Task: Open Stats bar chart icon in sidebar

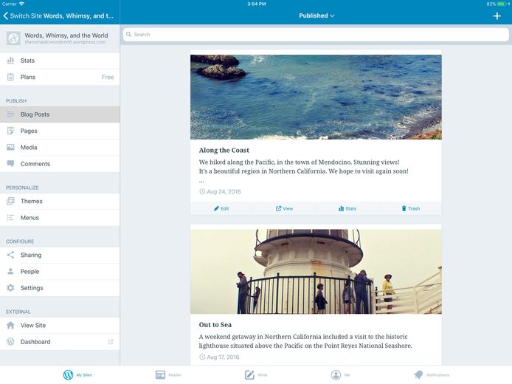Action: [x=10, y=61]
